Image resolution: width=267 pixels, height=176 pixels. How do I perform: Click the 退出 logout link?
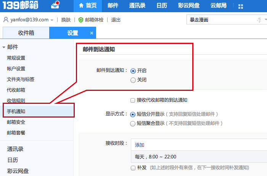(116, 20)
